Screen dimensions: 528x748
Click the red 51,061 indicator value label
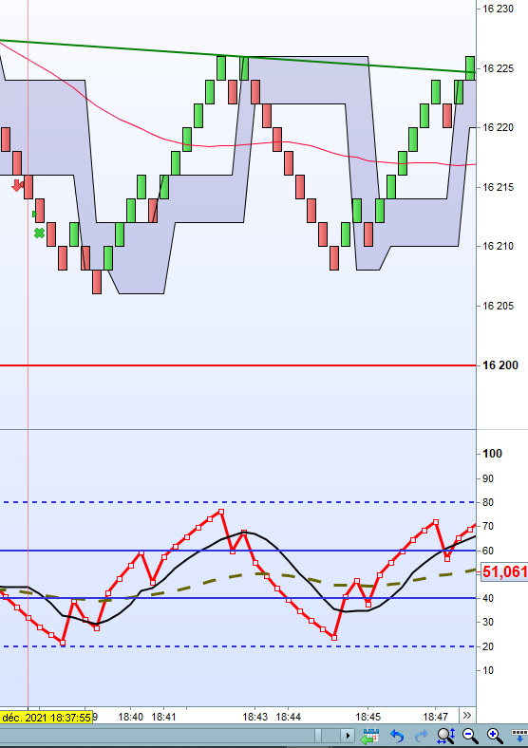coord(504,571)
